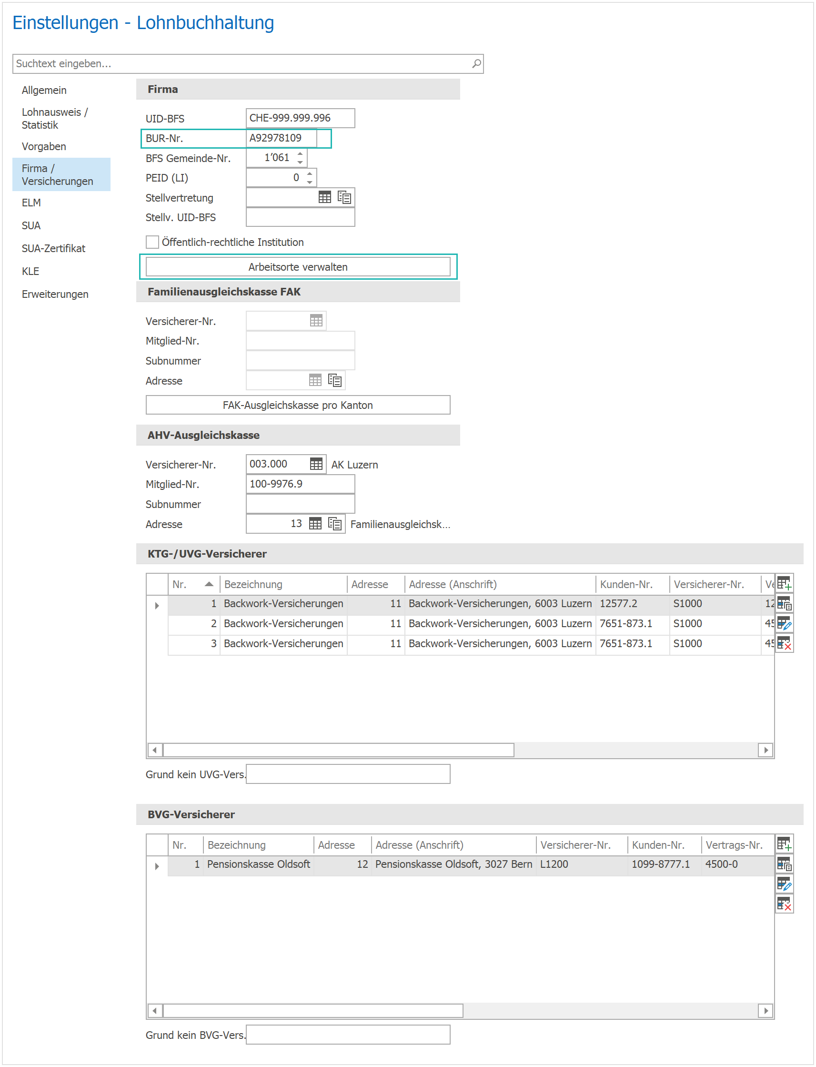Increase BFS Gemeinde-Nr. value
The image size is (816, 1067).
[x=300, y=153]
